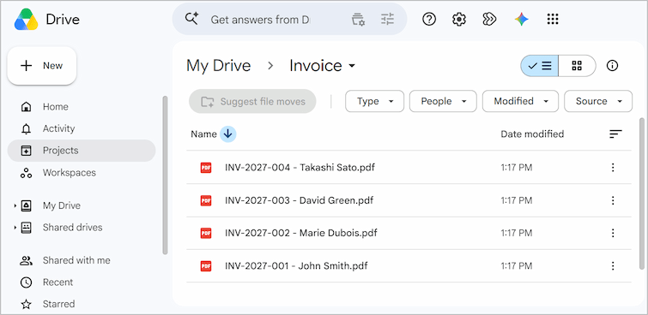Viewport: 648px width, 315px height.
Task: Click the Google Drive logo
Action: 26,20
